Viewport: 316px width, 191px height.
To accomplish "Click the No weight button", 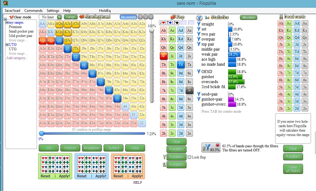I will [129, 17].
